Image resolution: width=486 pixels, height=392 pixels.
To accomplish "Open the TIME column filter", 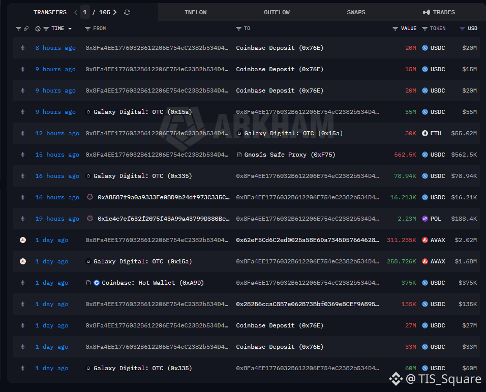I will point(46,29).
